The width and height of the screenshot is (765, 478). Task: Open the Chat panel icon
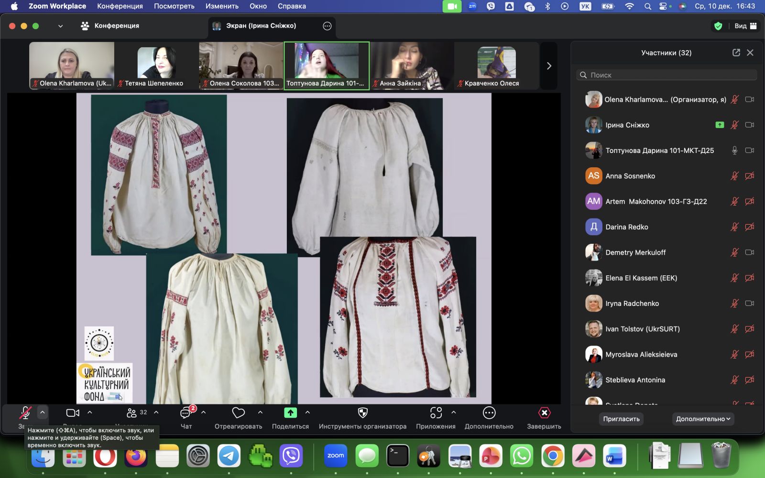pyautogui.click(x=186, y=413)
